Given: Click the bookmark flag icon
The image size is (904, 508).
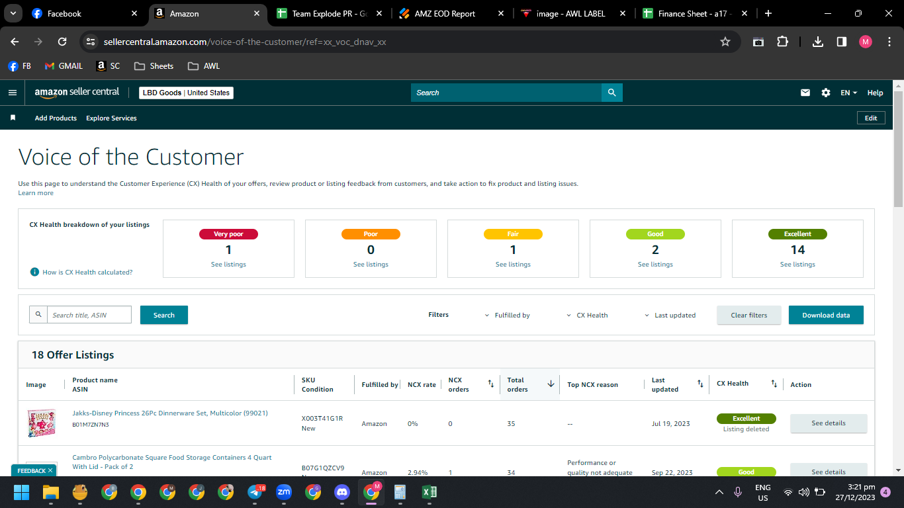Looking at the screenshot, I should point(13,118).
